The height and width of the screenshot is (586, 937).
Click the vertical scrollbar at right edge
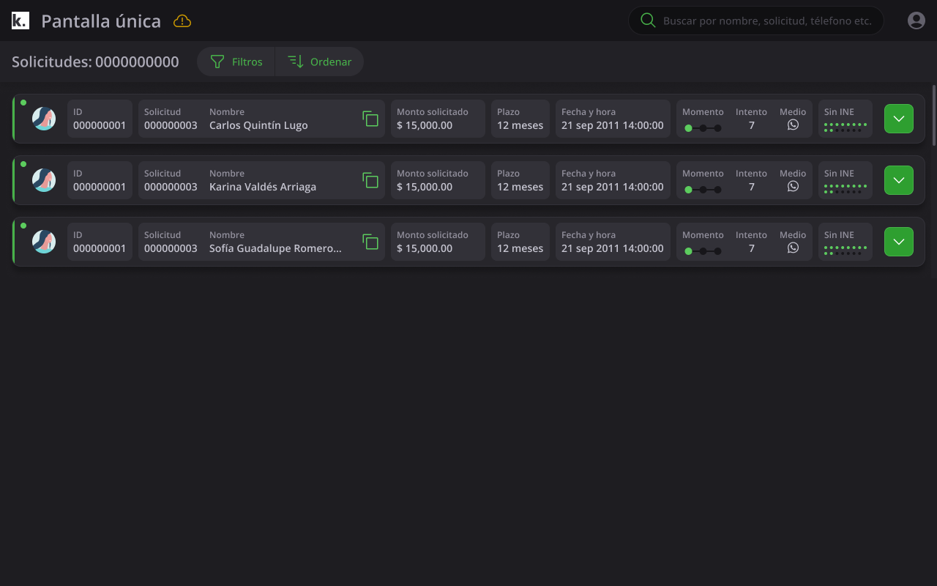pos(933,117)
